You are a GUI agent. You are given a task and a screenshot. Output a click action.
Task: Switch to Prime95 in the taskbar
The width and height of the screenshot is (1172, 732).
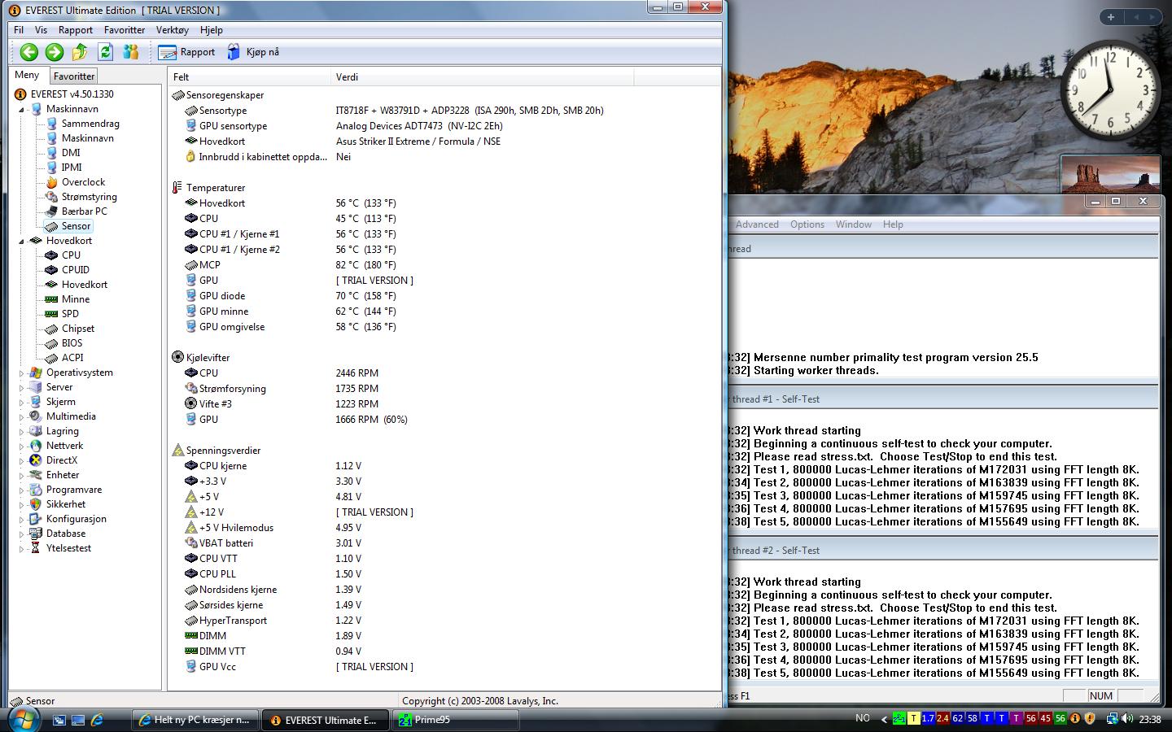coord(456,720)
